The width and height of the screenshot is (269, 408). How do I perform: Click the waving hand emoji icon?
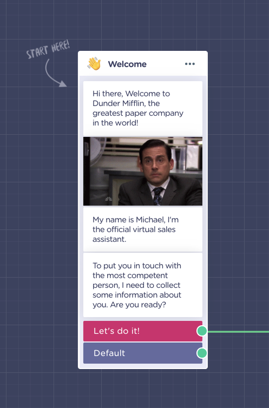coord(94,64)
